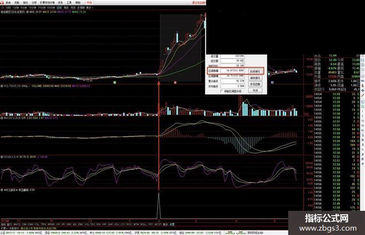Open the 系统 menu
The image size is (365, 235).
point(8,3)
